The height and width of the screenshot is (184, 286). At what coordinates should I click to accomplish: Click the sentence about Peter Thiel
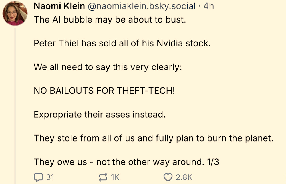[x=122, y=44]
